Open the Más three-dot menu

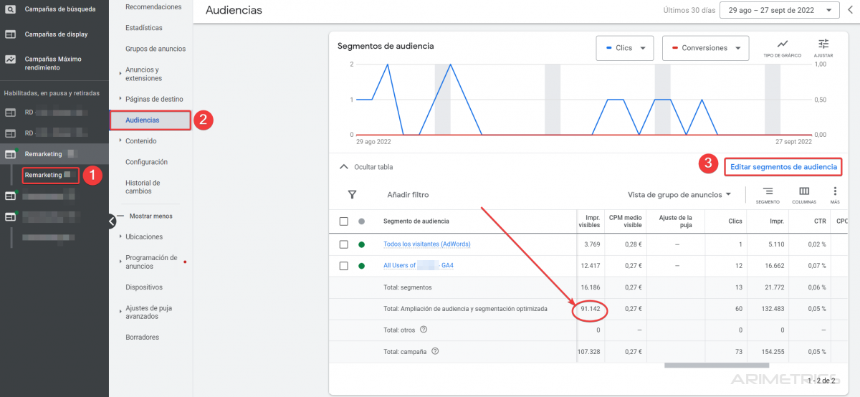click(835, 191)
